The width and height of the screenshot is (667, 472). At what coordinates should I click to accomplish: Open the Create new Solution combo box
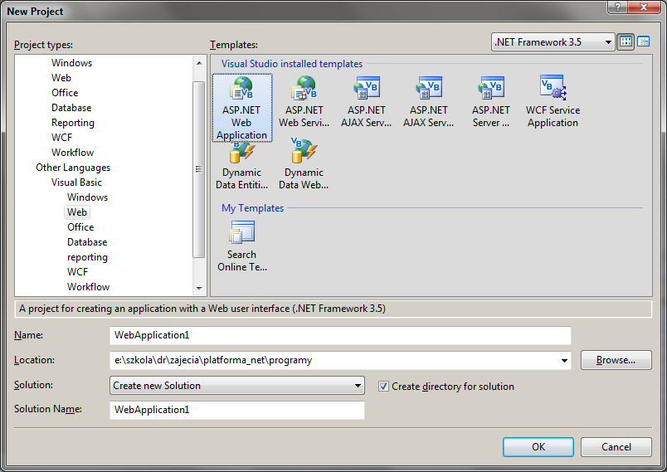click(x=237, y=386)
